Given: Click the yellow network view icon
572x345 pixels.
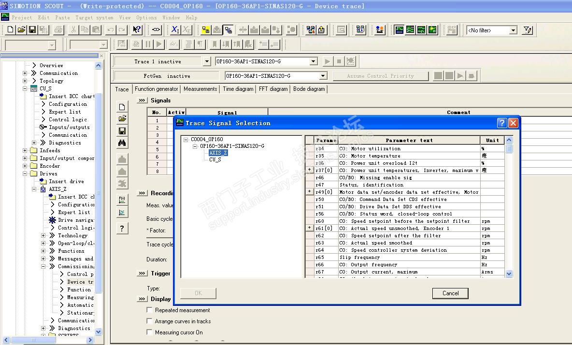Looking at the screenshot, I should [206, 29].
